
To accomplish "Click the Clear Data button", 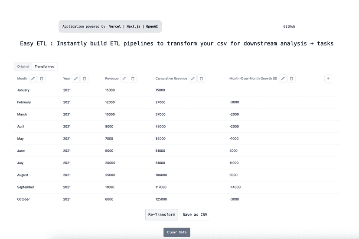I will point(177,232).
